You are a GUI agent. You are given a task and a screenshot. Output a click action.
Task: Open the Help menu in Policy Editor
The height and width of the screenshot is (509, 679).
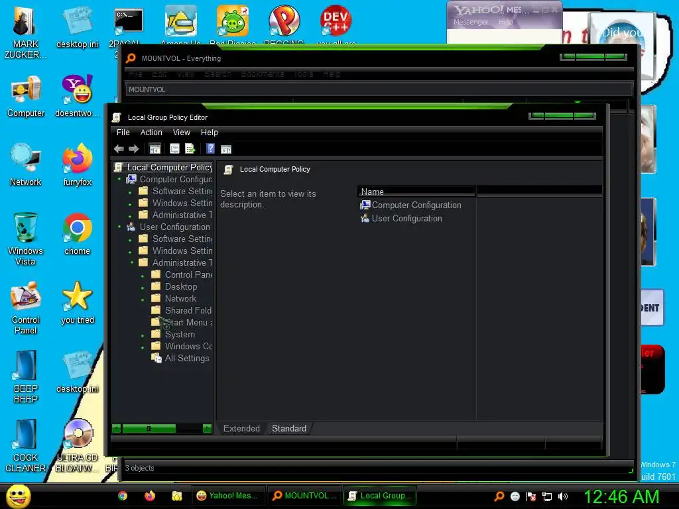coord(209,133)
